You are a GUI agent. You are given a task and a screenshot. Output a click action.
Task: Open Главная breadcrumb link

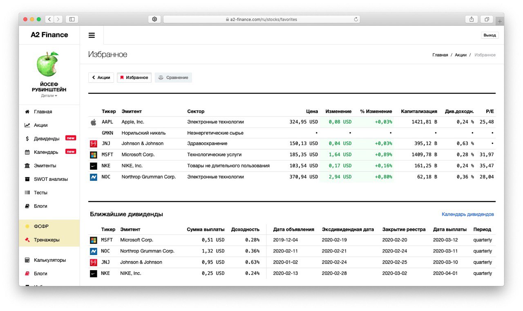click(x=440, y=55)
